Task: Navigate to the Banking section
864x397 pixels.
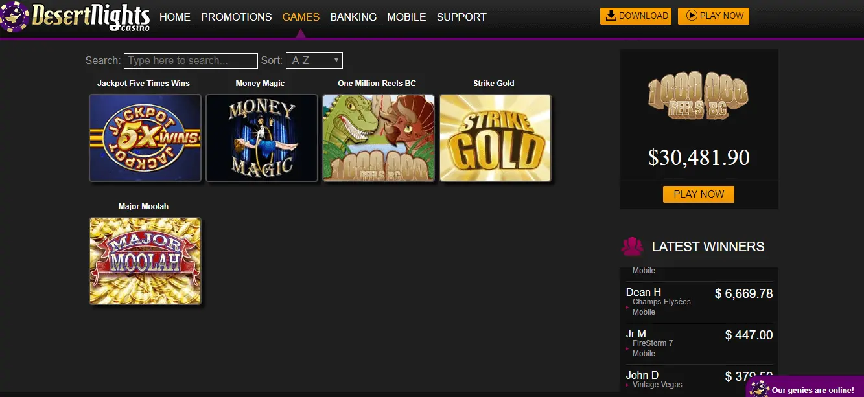Action: pyautogui.click(x=353, y=17)
